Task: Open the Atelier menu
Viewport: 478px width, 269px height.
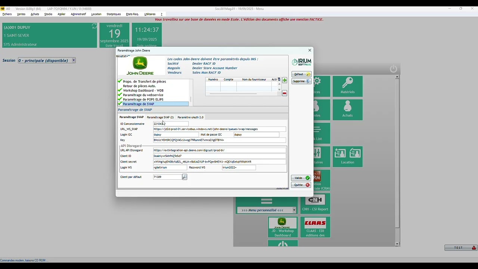Action: (x=62, y=14)
